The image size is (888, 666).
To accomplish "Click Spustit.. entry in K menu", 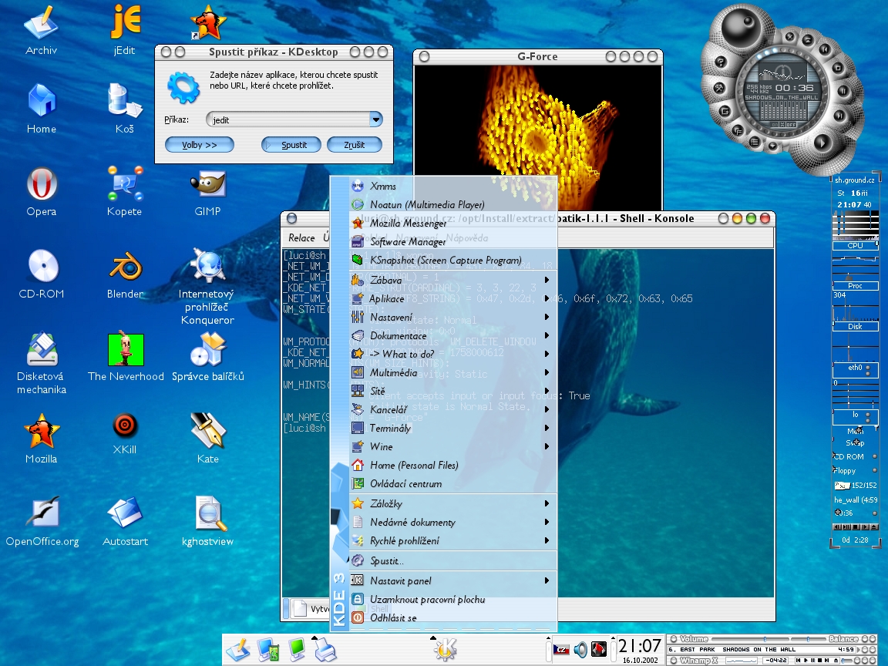I will 453,560.
